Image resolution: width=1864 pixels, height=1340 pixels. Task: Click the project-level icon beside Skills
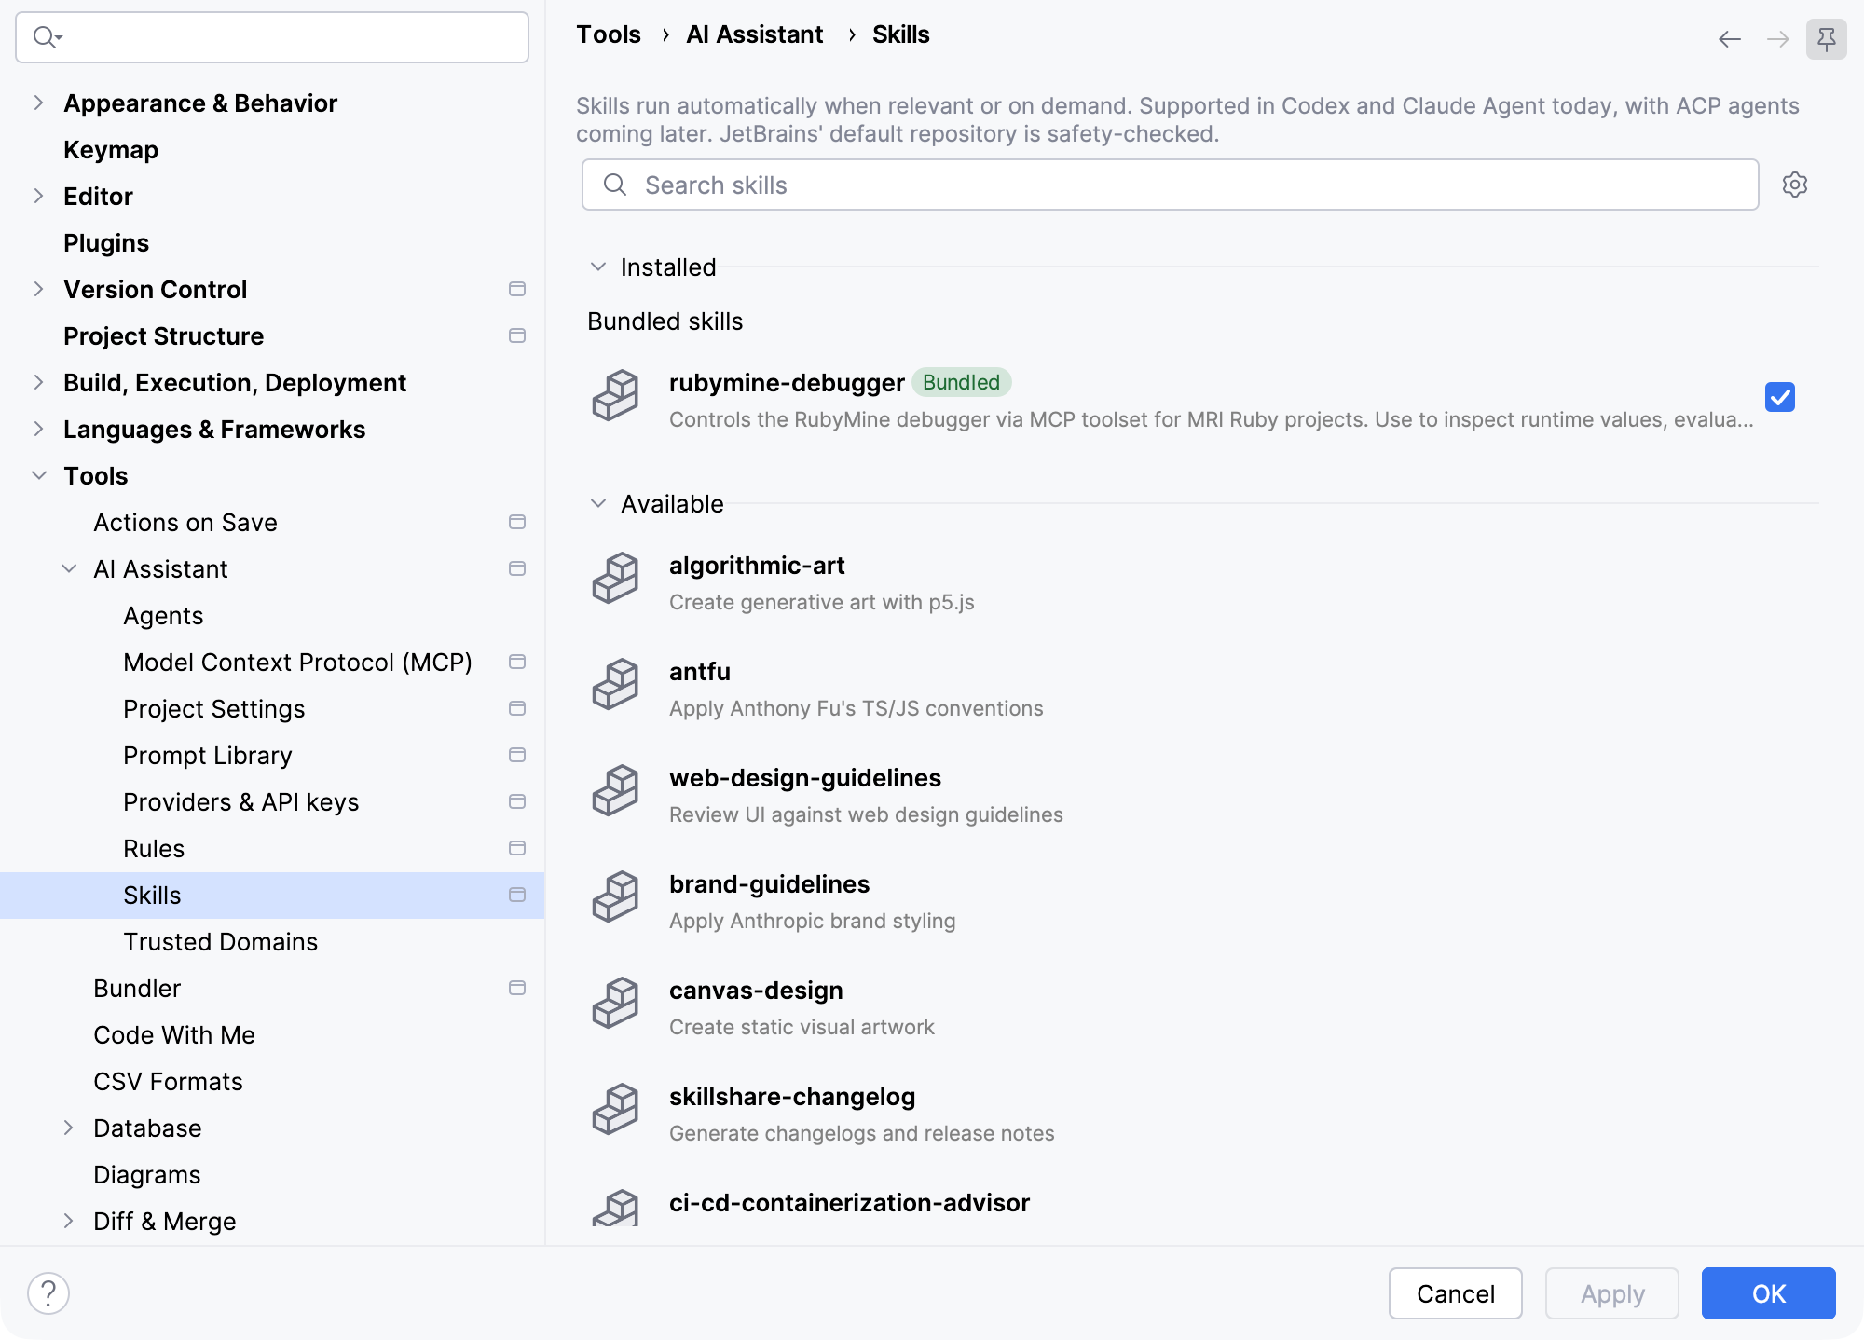(x=517, y=895)
